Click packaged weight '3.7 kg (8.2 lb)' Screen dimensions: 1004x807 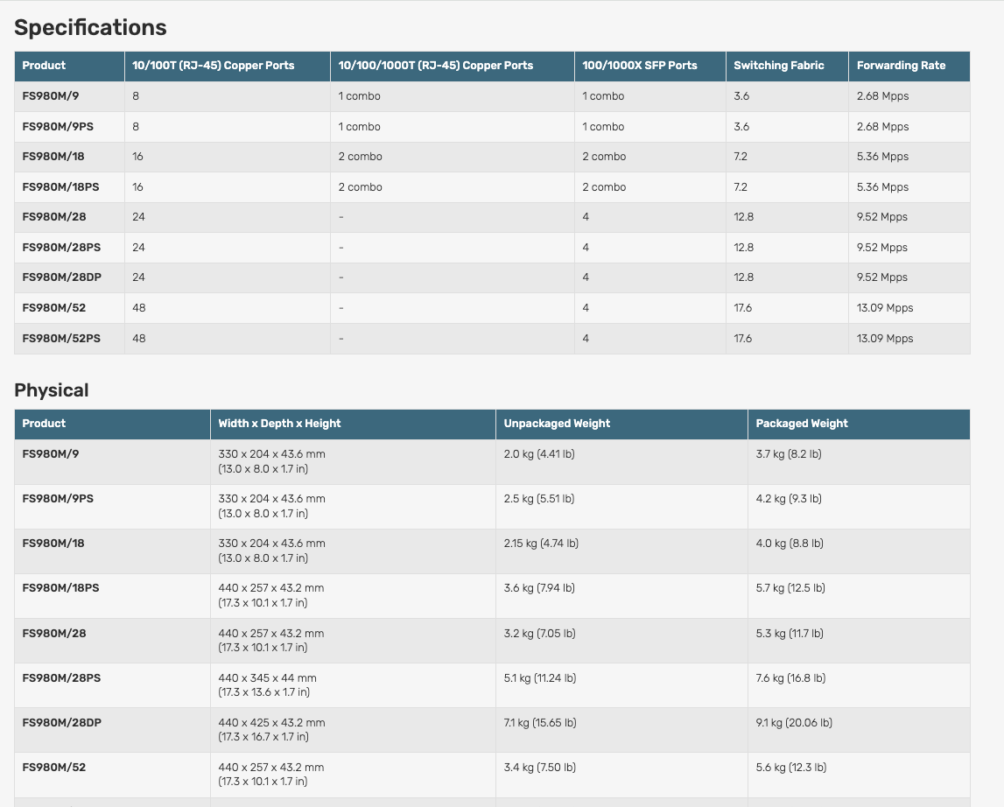[789, 454]
